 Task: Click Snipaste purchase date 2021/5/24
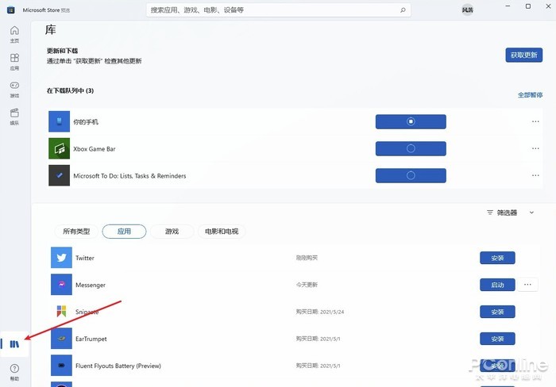[x=320, y=312]
